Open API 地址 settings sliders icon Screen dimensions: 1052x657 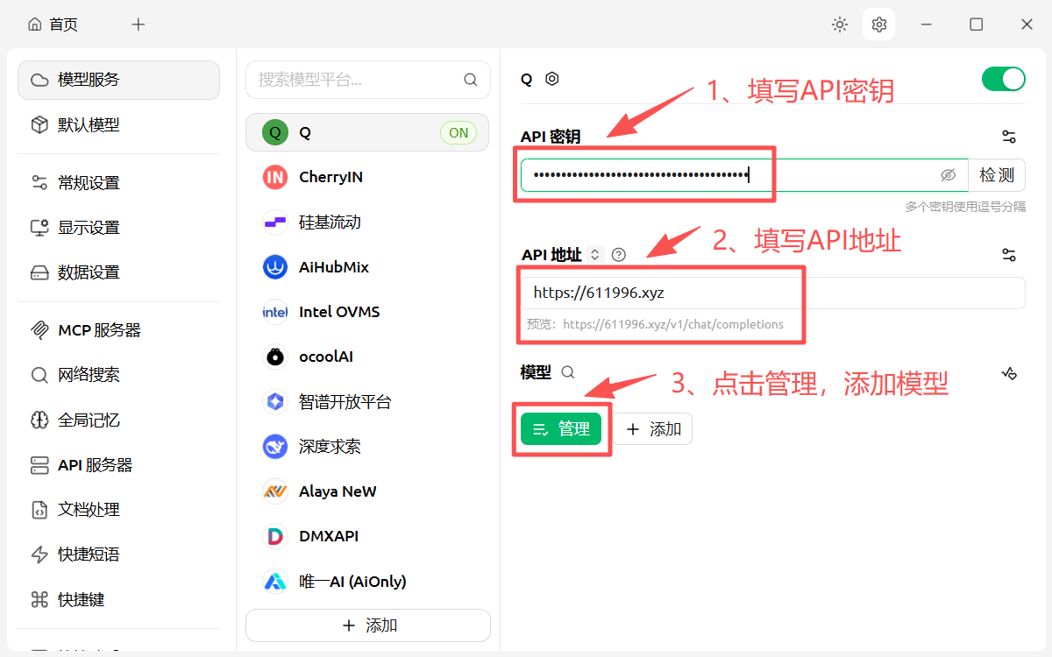click(1009, 255)
